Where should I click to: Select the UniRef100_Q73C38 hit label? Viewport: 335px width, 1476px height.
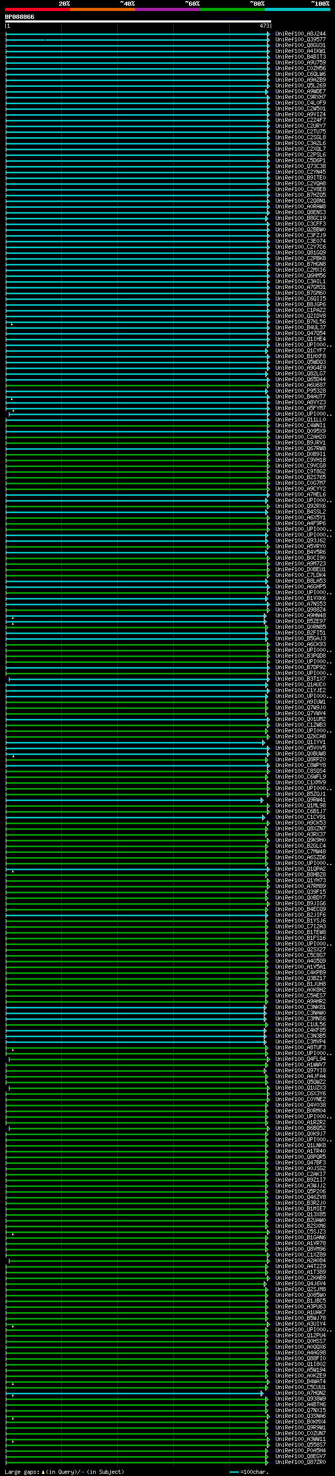[x=300, y=166]
